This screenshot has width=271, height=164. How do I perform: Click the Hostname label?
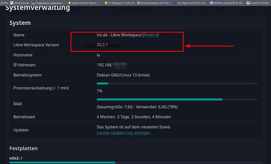pyautogui.click(x=23, y=55)
